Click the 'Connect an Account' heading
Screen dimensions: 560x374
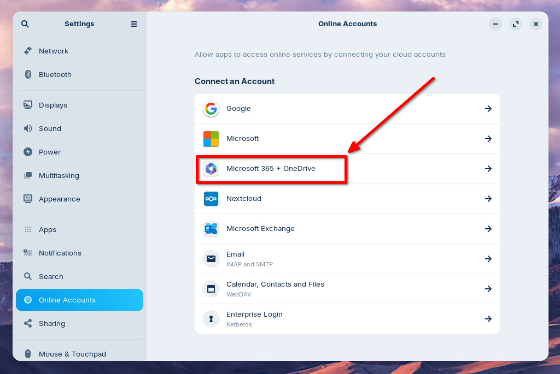(235, 81)
